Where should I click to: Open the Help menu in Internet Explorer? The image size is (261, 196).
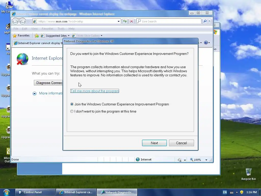click(x=72, y=29)
